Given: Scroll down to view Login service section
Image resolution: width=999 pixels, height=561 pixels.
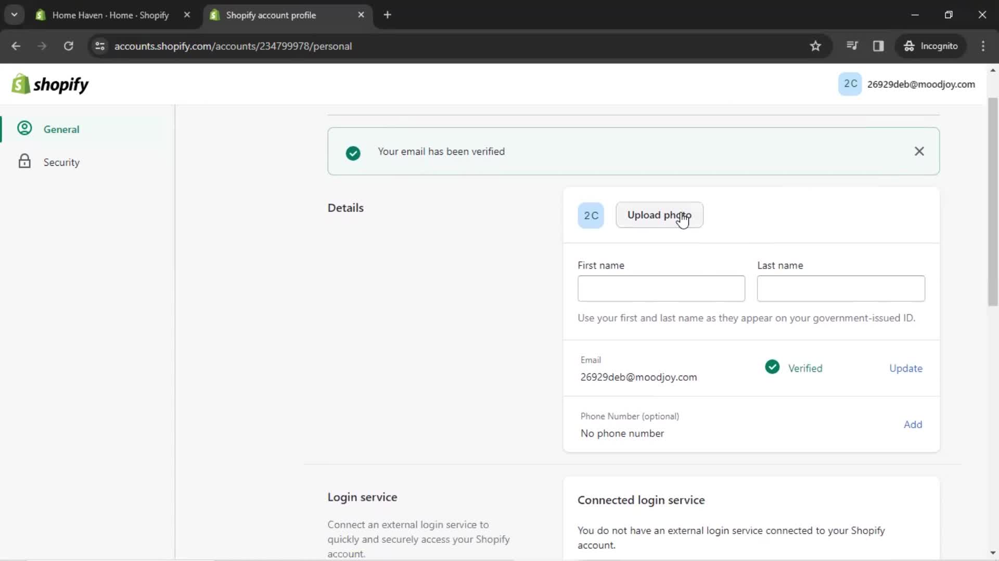Looking at the screenshot, I should coord(362,497).
